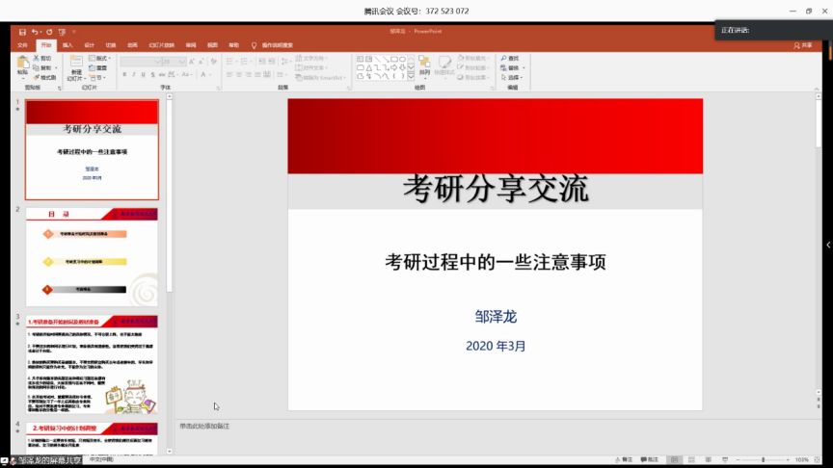This screenshot has width=833, height=468.
Task: Open the Insert ribbon tab
Action: (67, 45)
